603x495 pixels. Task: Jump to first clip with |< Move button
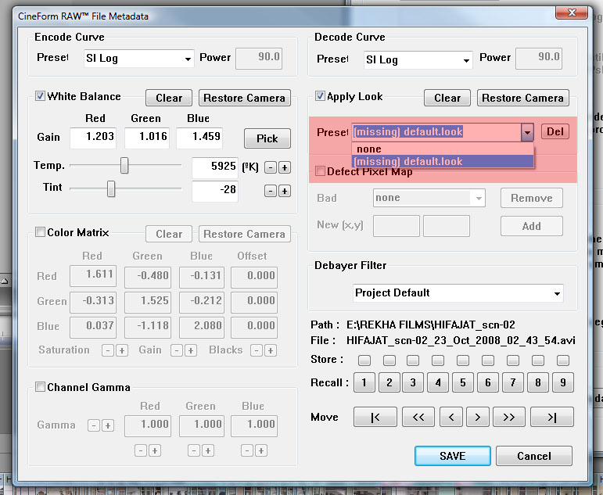point(375,418)
